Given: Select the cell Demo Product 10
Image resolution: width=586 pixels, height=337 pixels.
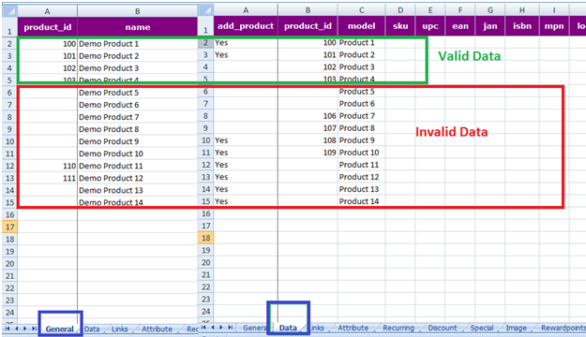Looking at the screenshot, I should click(138, 154).
